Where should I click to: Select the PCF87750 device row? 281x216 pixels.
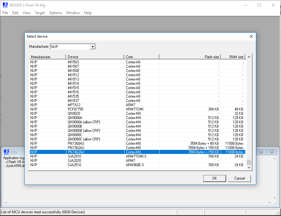[137, 109]
